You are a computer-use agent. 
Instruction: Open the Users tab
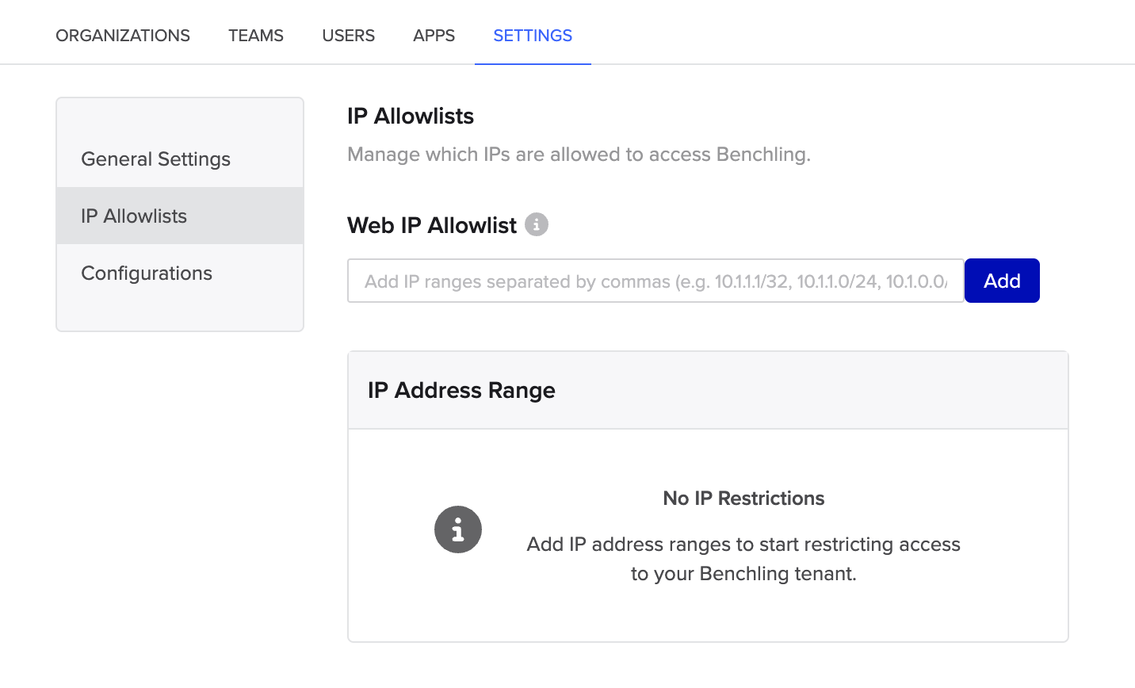(x=348, y=36)
